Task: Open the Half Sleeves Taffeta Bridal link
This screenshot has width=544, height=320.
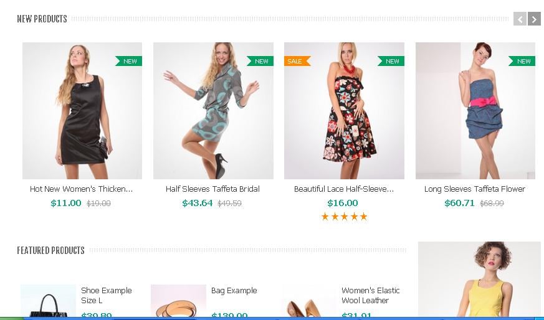Action: (212, 189)
